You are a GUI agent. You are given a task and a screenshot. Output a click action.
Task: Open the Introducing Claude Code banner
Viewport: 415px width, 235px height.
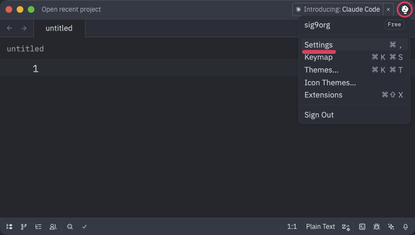[x=338, y=9]
